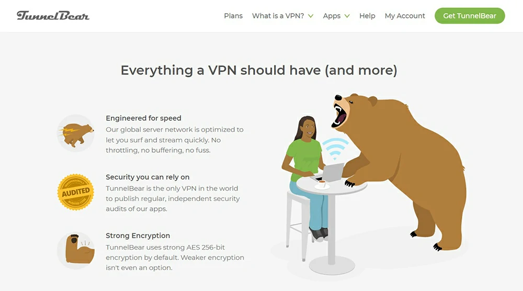Click the Get TunnelBear button
This screenshot has width=523, height=291.
470,16
